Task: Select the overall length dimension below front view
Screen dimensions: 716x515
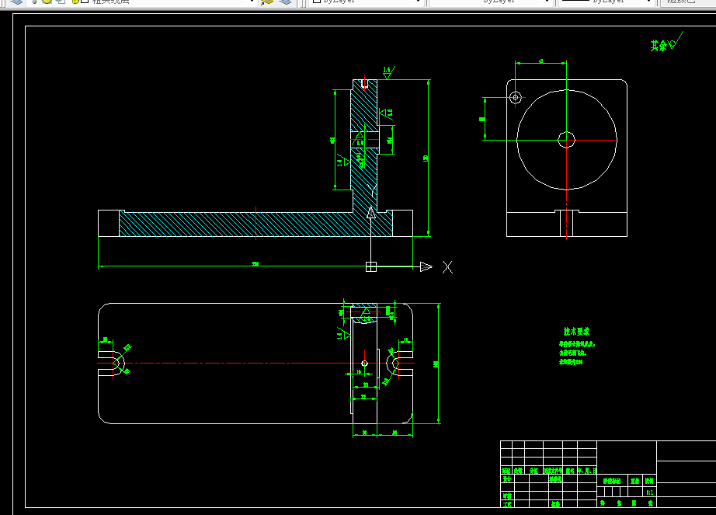Action: [255, 266]
